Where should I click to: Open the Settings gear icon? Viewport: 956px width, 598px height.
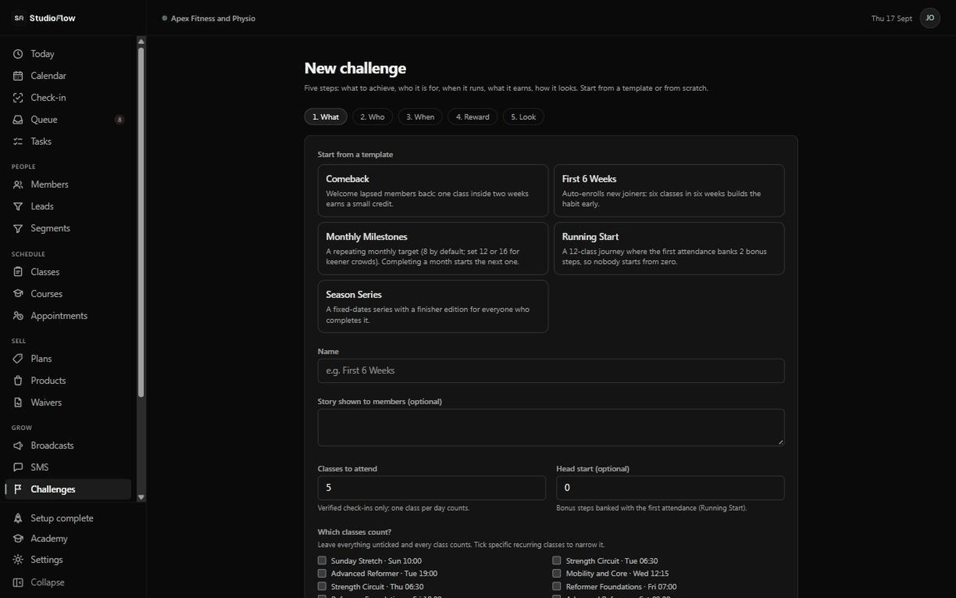[x=18, y=560]
